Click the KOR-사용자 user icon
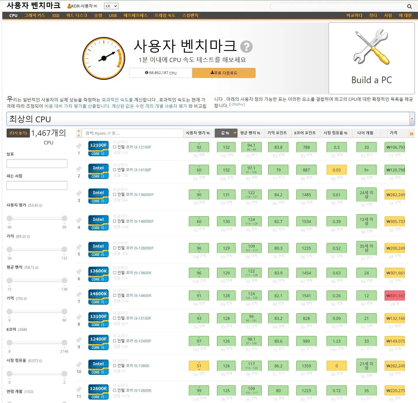 click(69, 6)
